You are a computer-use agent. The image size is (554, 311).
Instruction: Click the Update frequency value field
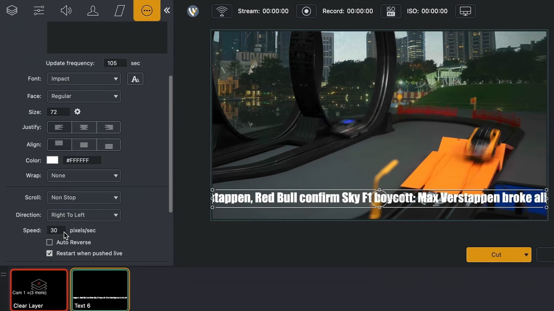[115, 63]
